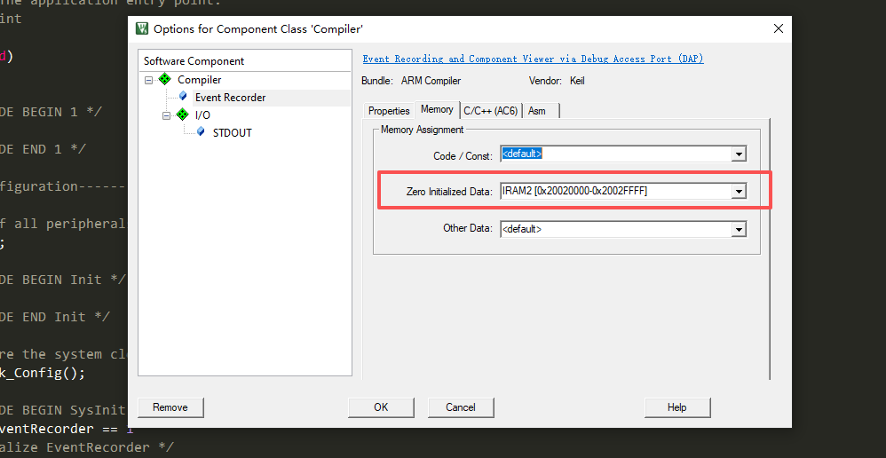Click the 'Other Data:' label
The height and width of the screenshot is (458, 886).
coord(468,228)
